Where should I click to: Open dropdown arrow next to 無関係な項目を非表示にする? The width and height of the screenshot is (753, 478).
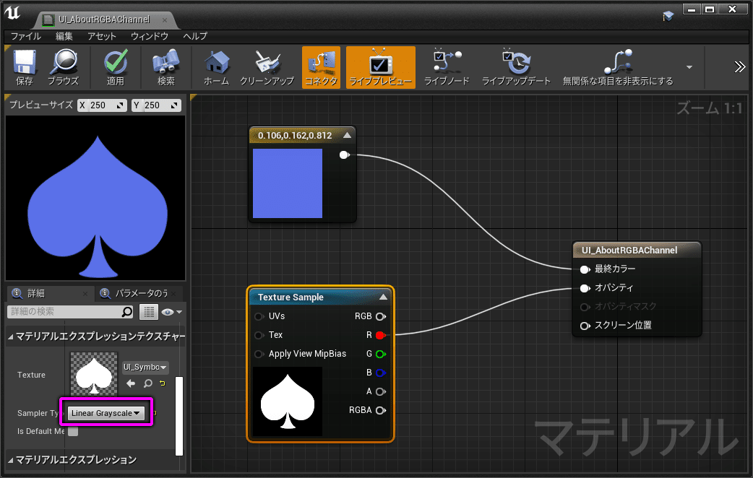tap(689, 67)
